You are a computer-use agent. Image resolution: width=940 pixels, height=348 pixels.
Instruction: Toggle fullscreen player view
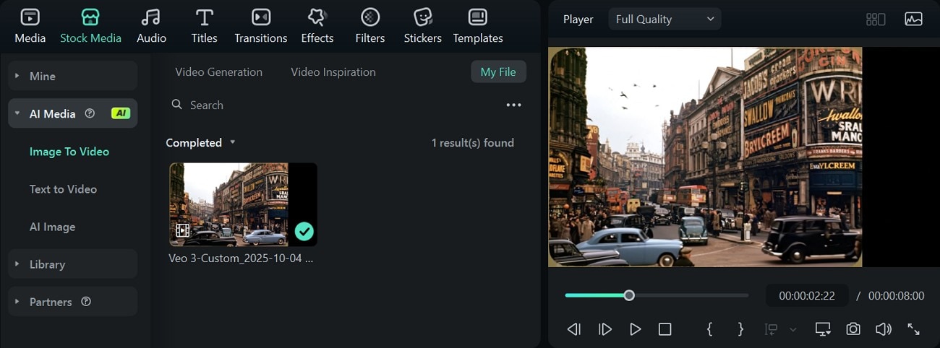tap(913, 329)
